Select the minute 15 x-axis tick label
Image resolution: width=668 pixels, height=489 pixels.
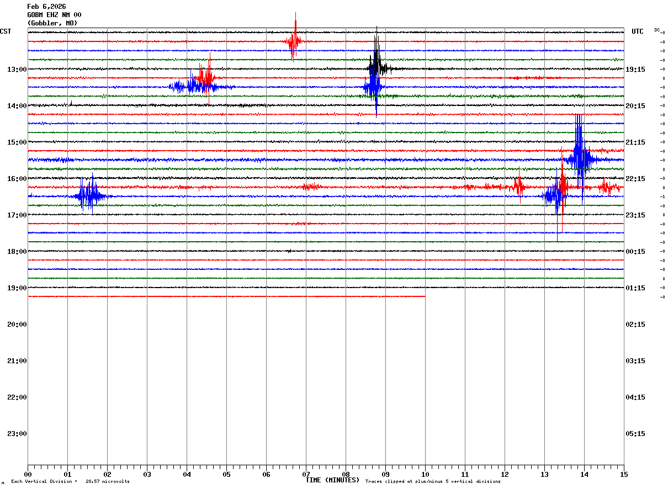[x=623, y=474]
